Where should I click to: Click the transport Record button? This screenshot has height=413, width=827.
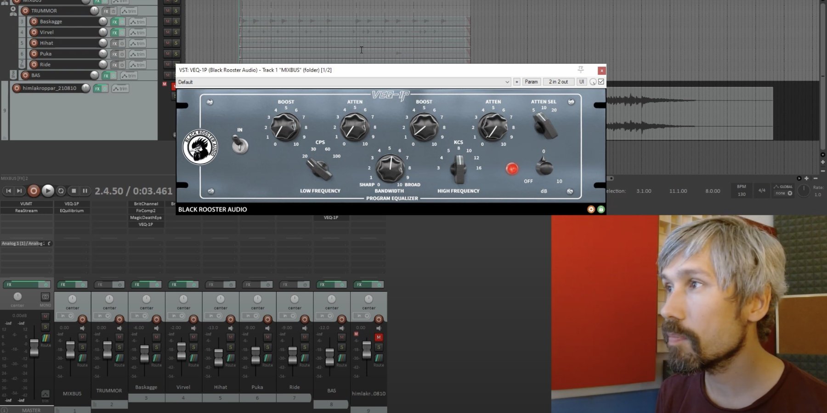(x=34, y=190)
